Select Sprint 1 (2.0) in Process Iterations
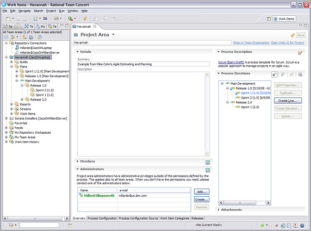Image resolution: width=311 pixels, height=231 pixels. click(x=250, y=107)
